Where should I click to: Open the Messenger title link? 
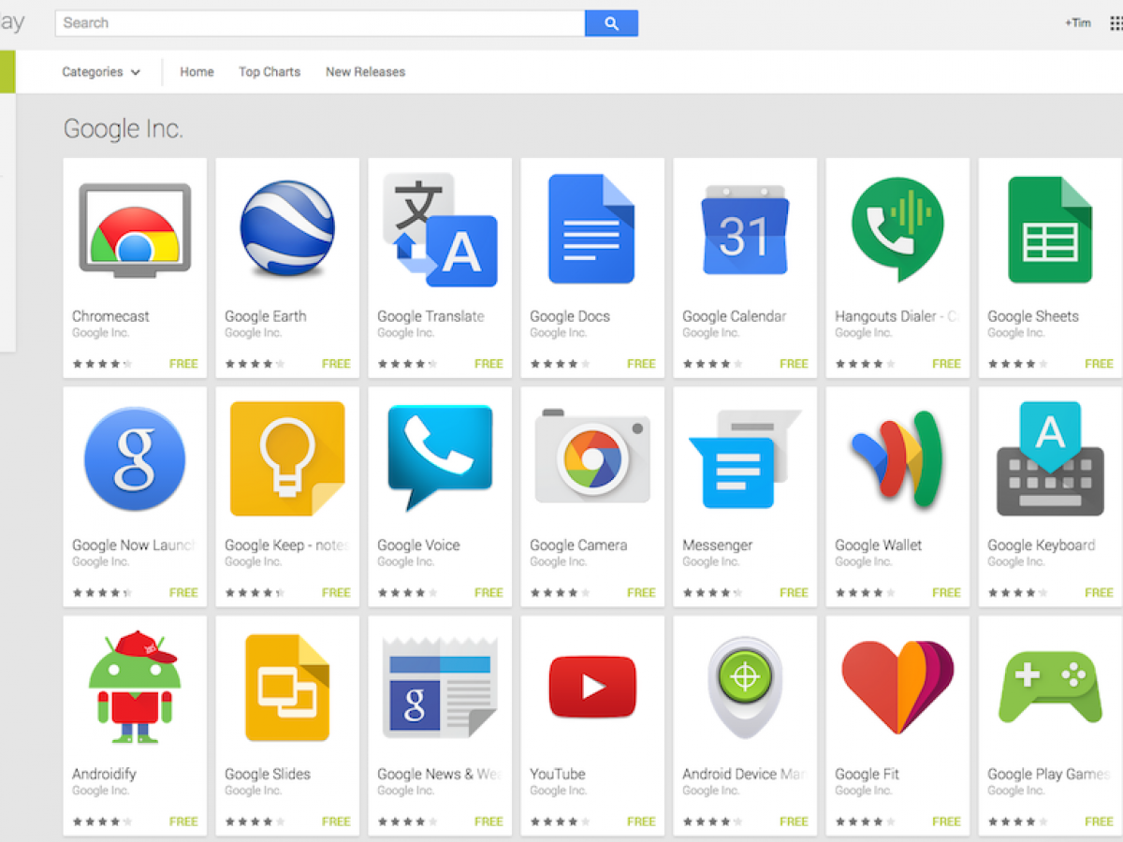(x=717, y=545)
